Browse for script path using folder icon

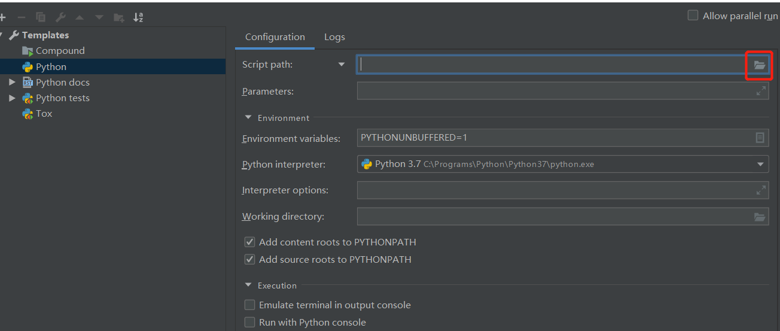tap(759, 65)
